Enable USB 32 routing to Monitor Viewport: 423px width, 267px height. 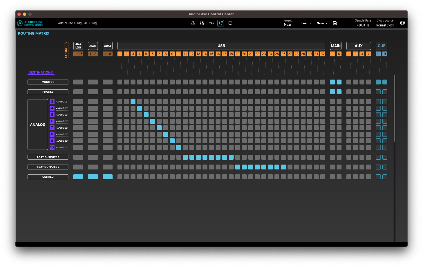[323, 82]
